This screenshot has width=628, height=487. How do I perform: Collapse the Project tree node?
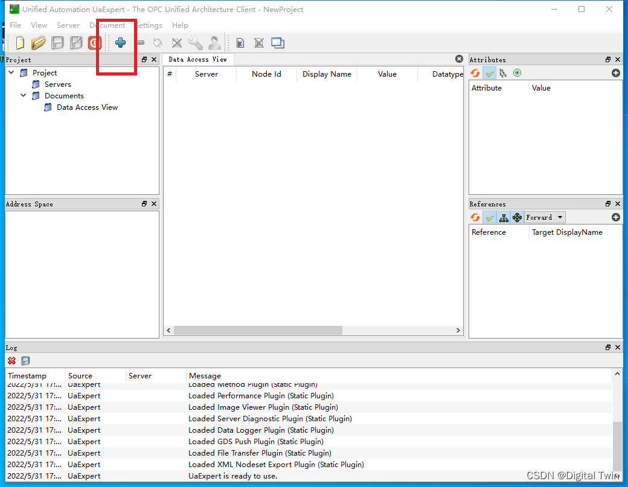11,72
